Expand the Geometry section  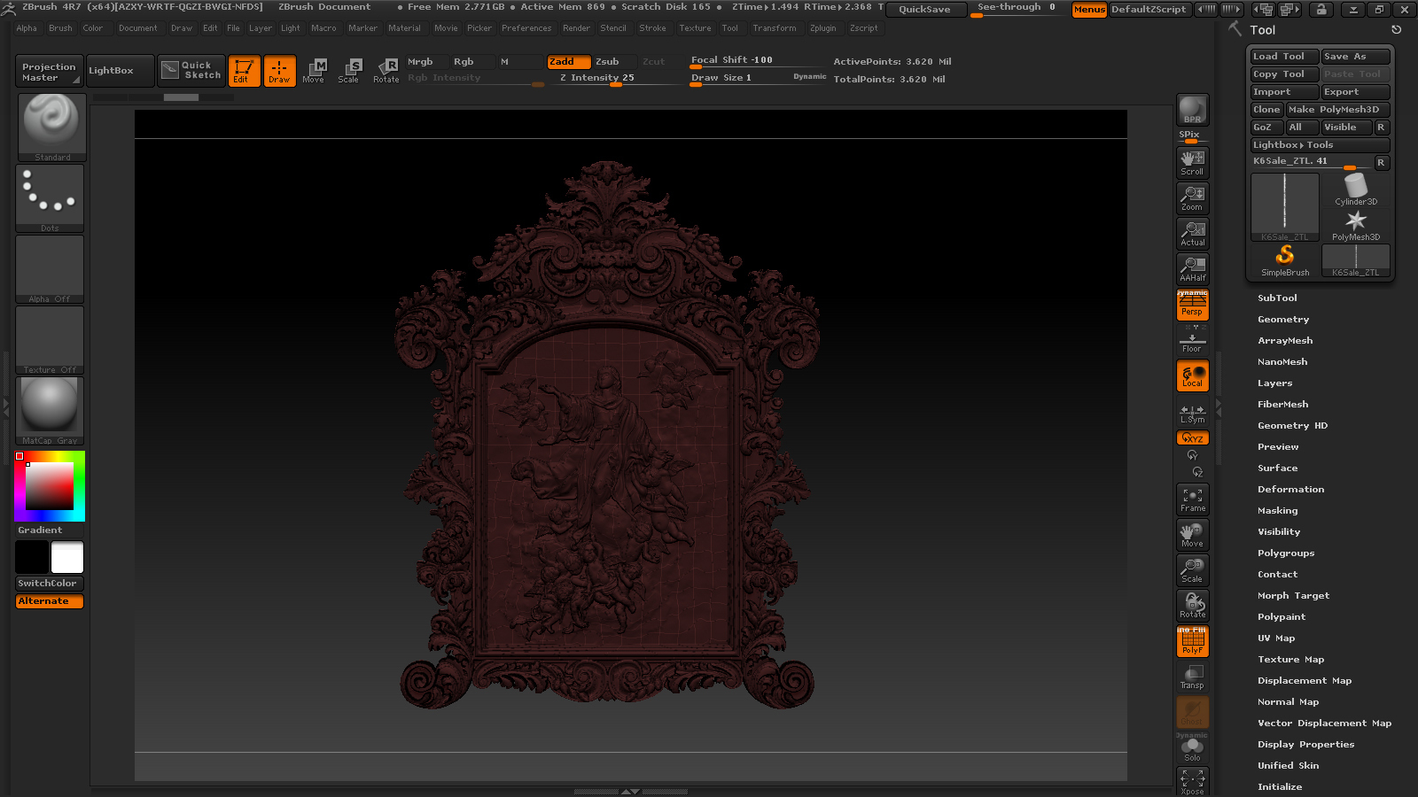click(x=1282, y=320)
